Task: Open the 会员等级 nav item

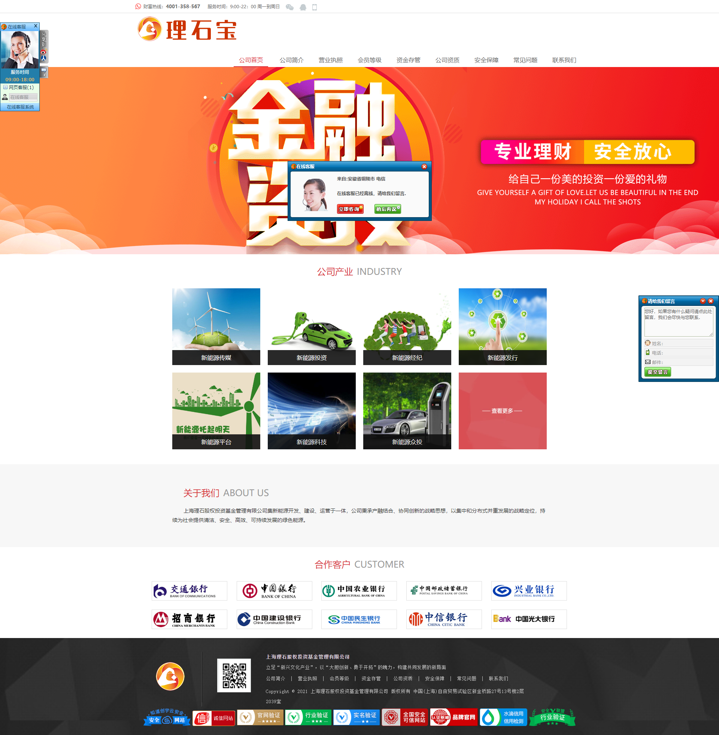Action: [369, 60]
